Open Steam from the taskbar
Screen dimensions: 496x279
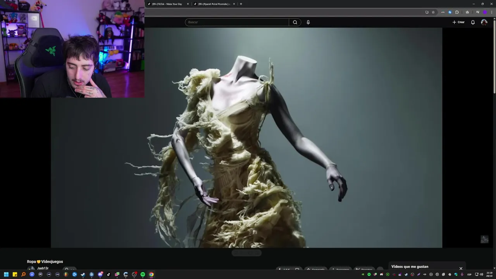83,274
